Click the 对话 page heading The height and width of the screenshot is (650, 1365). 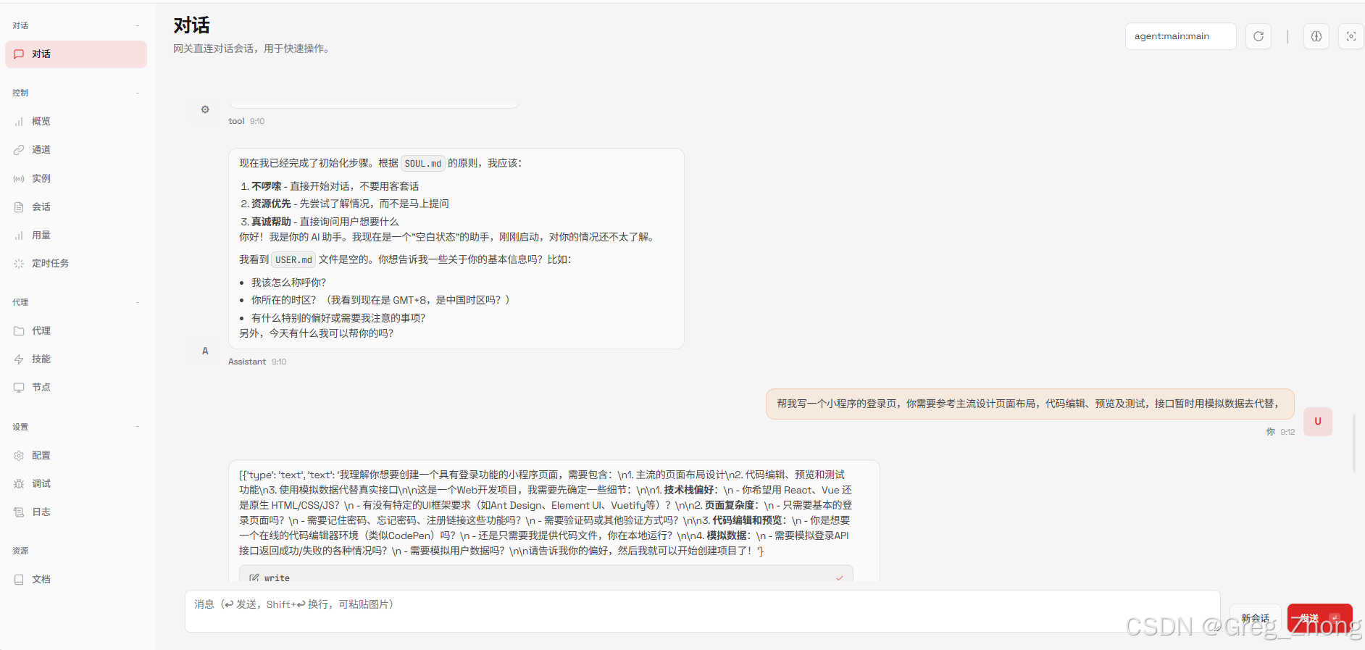pyautogui.click(x=192, y=26)
